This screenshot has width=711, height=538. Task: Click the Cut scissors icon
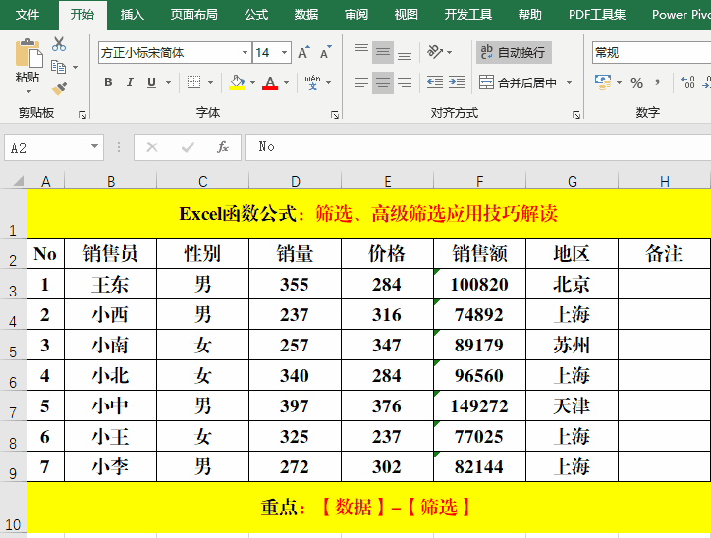(59, 44)
